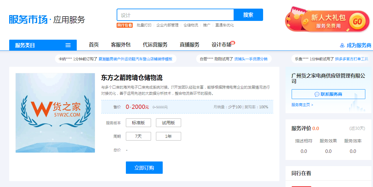This screenshot has height=187, width=373.
Task: Click the 描述相符 rating label
Action: pyautogui.click(x=304, y=141)
